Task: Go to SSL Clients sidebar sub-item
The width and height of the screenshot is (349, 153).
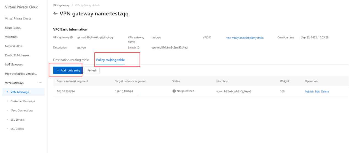Action: [x=17, y=129]
